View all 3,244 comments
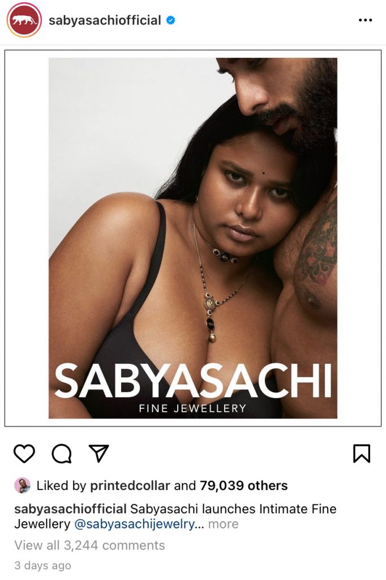 [x=89, y=545]
